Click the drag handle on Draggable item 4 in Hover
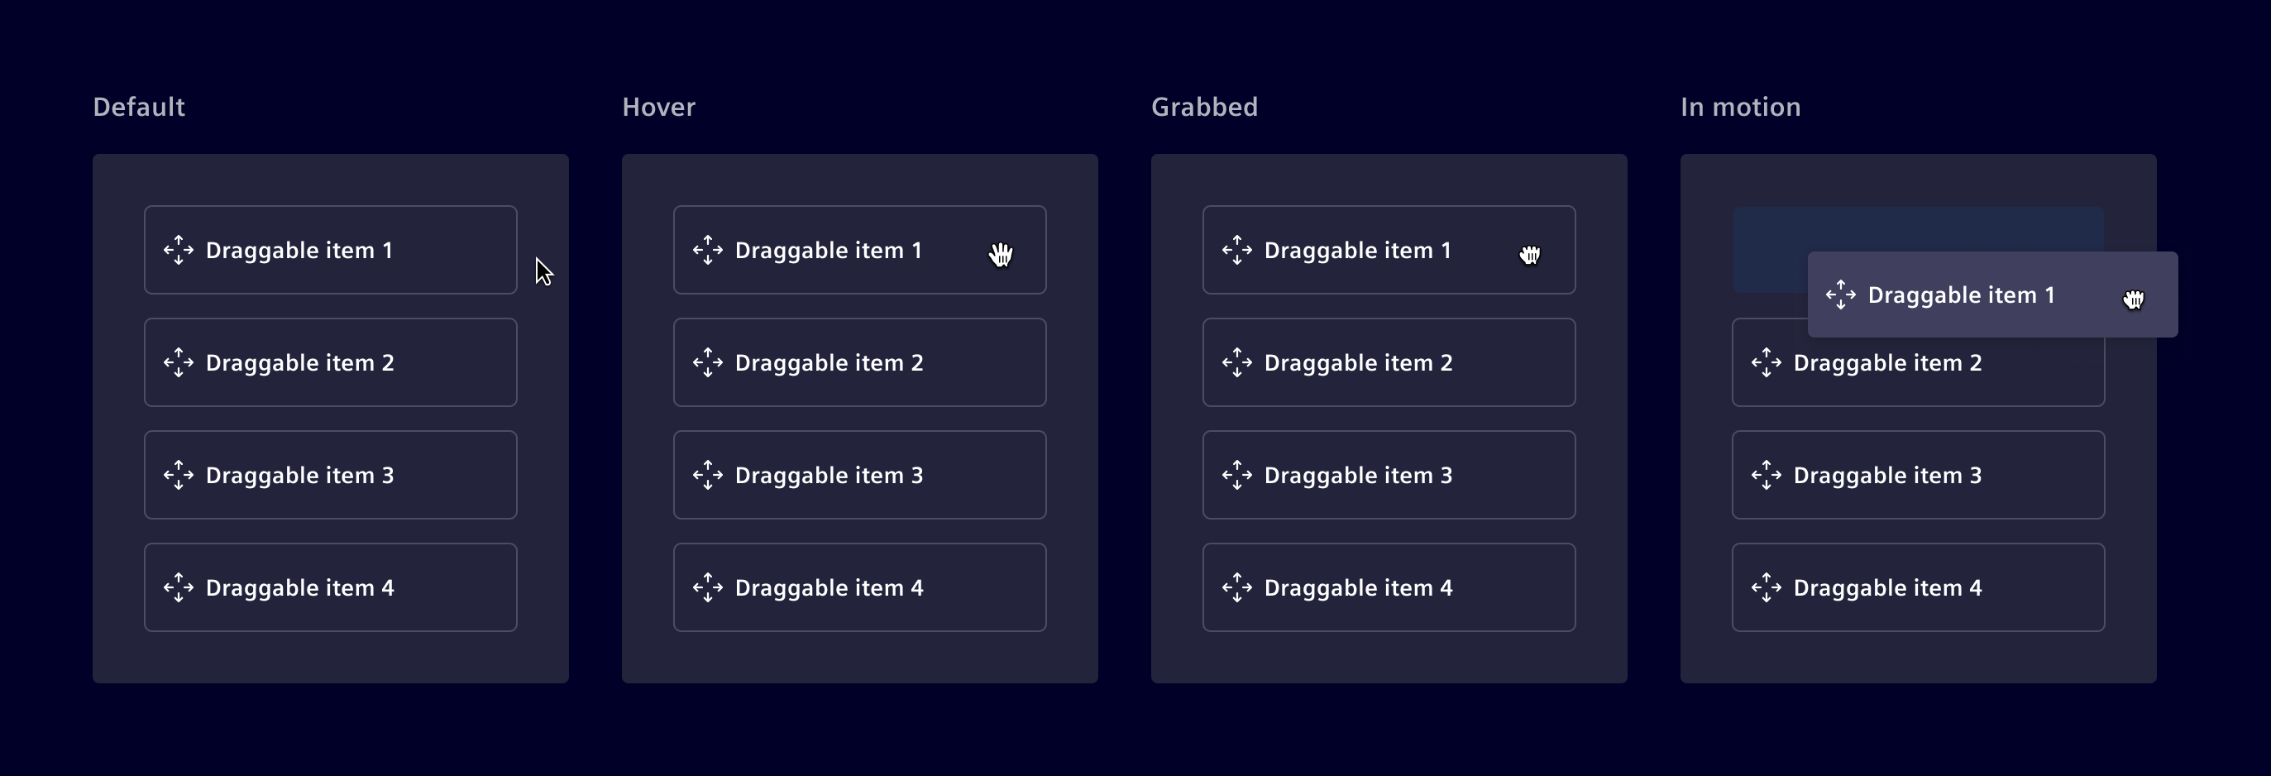The width and height of the screenshot is (2271, 776). click(708, 587)
